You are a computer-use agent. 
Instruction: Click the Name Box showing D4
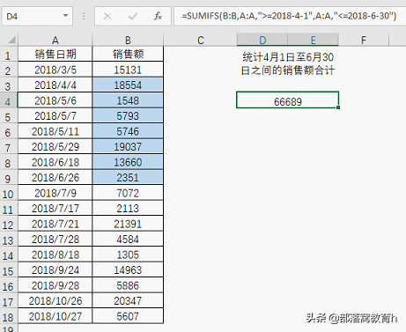[37, 16]
